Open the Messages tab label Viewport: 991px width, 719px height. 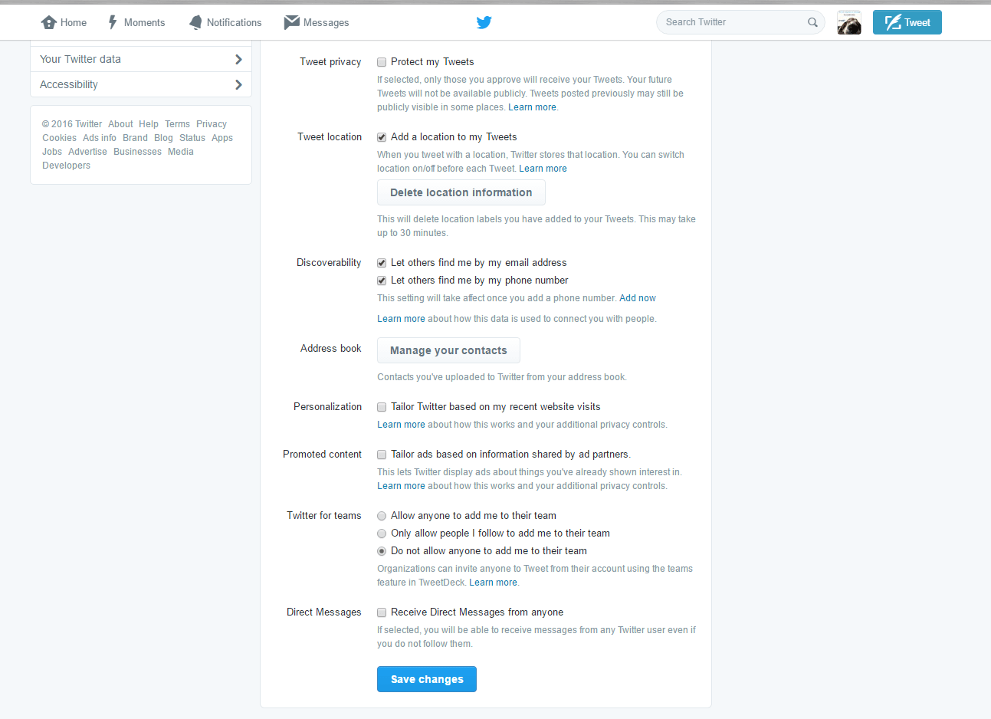click(326, 23)
